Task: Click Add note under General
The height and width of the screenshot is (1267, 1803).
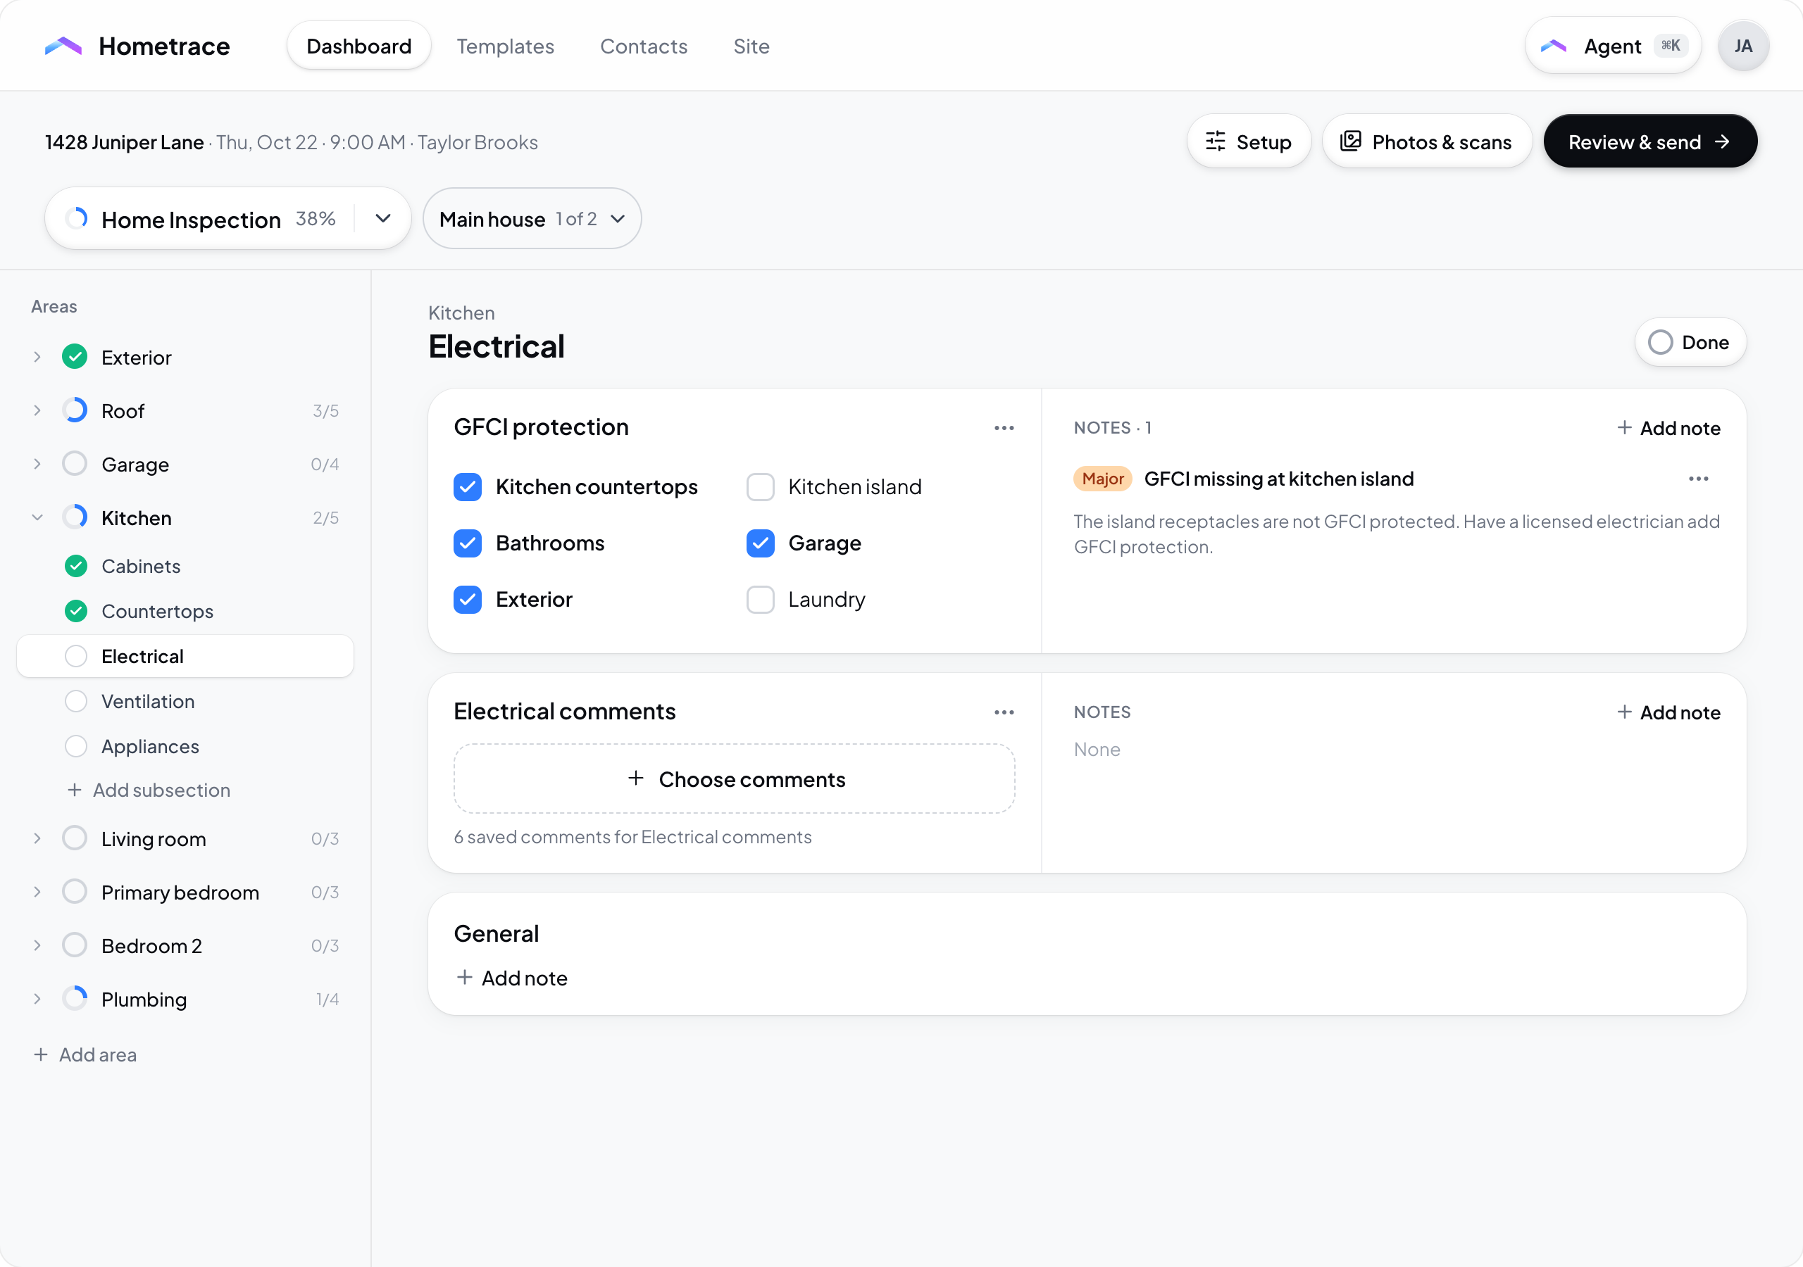Action: (512, 978)
